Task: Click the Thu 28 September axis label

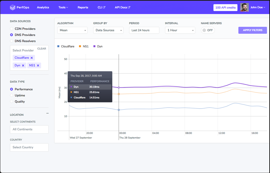Action: coord(130,138)
